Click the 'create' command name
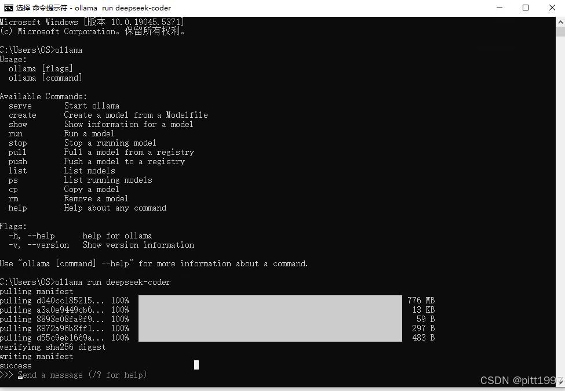 (23, 115)
